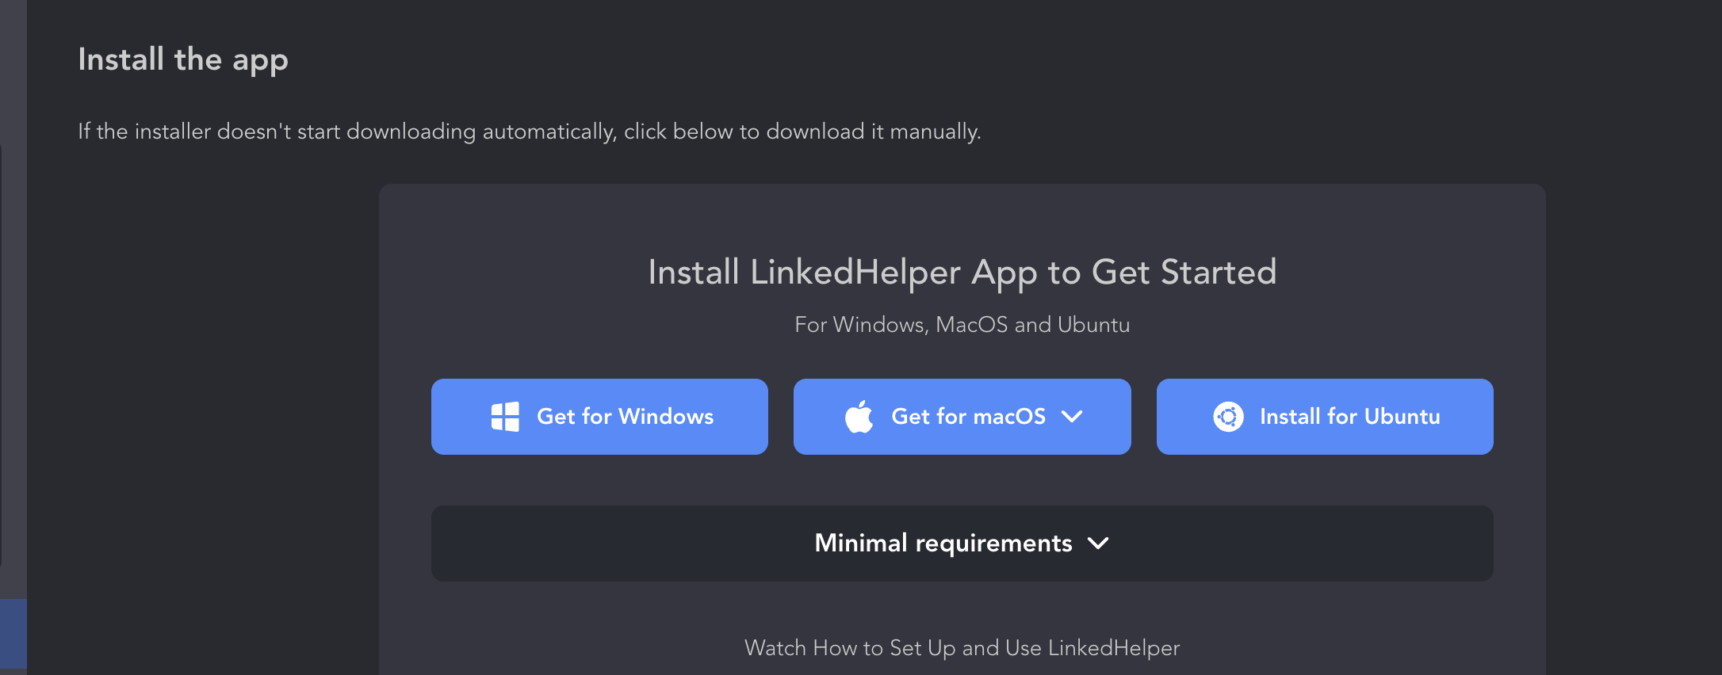This screenshot has width=1722, height=675.
Task: Choose the Install for Ubuntu button label
Action: (x=1349, y=417)
